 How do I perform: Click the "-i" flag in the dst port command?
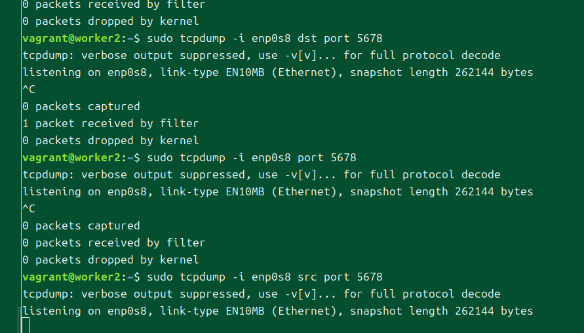pos(239,38)
